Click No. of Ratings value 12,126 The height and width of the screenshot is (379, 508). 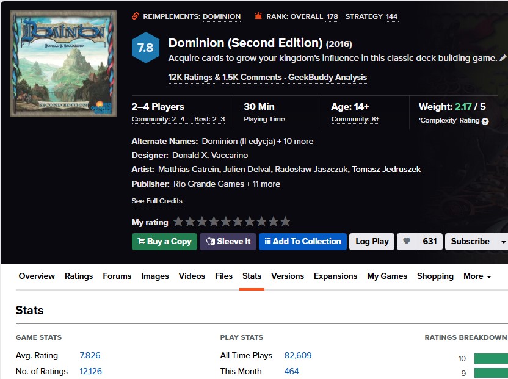tap(91, 371)
